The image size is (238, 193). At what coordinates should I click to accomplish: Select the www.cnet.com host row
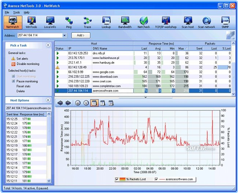pos(143,81)
